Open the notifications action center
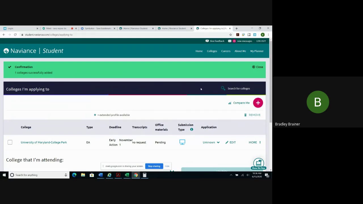363x204 pixels. click(x=267, y=175)
